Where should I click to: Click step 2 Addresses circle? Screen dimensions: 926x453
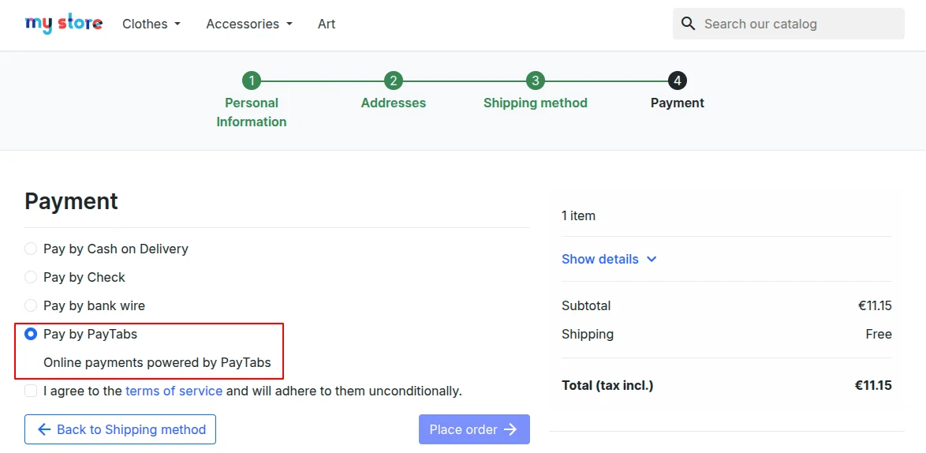394,81
